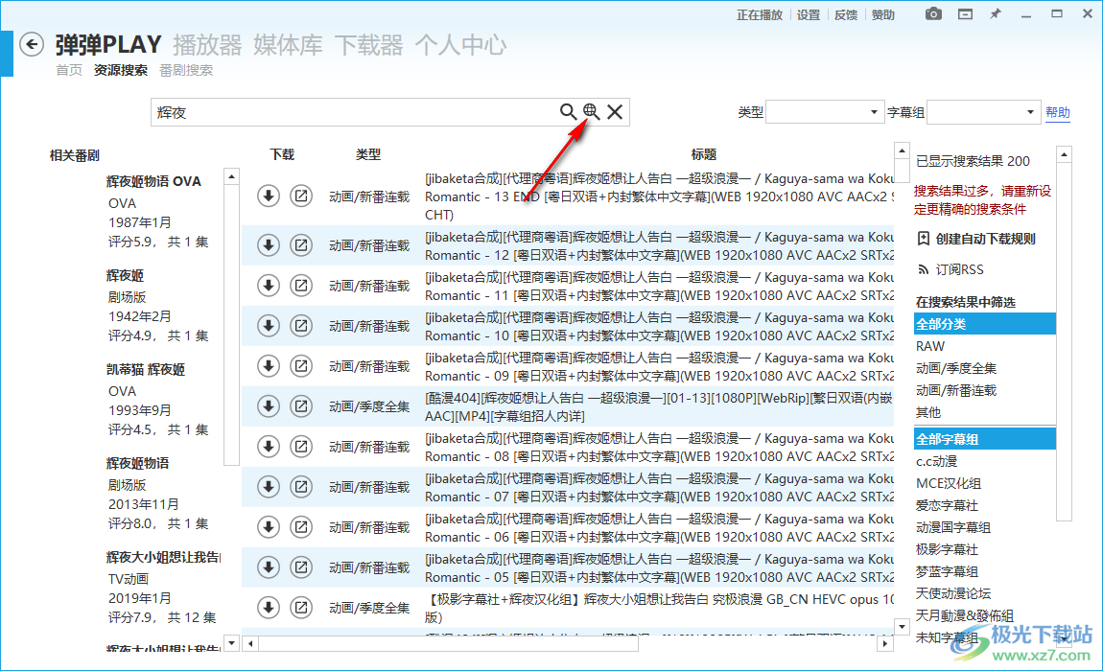This screenshot has width=1103, height=671.
Task: Open external link for Romantic - 13 entry
Action: point(301,197)
